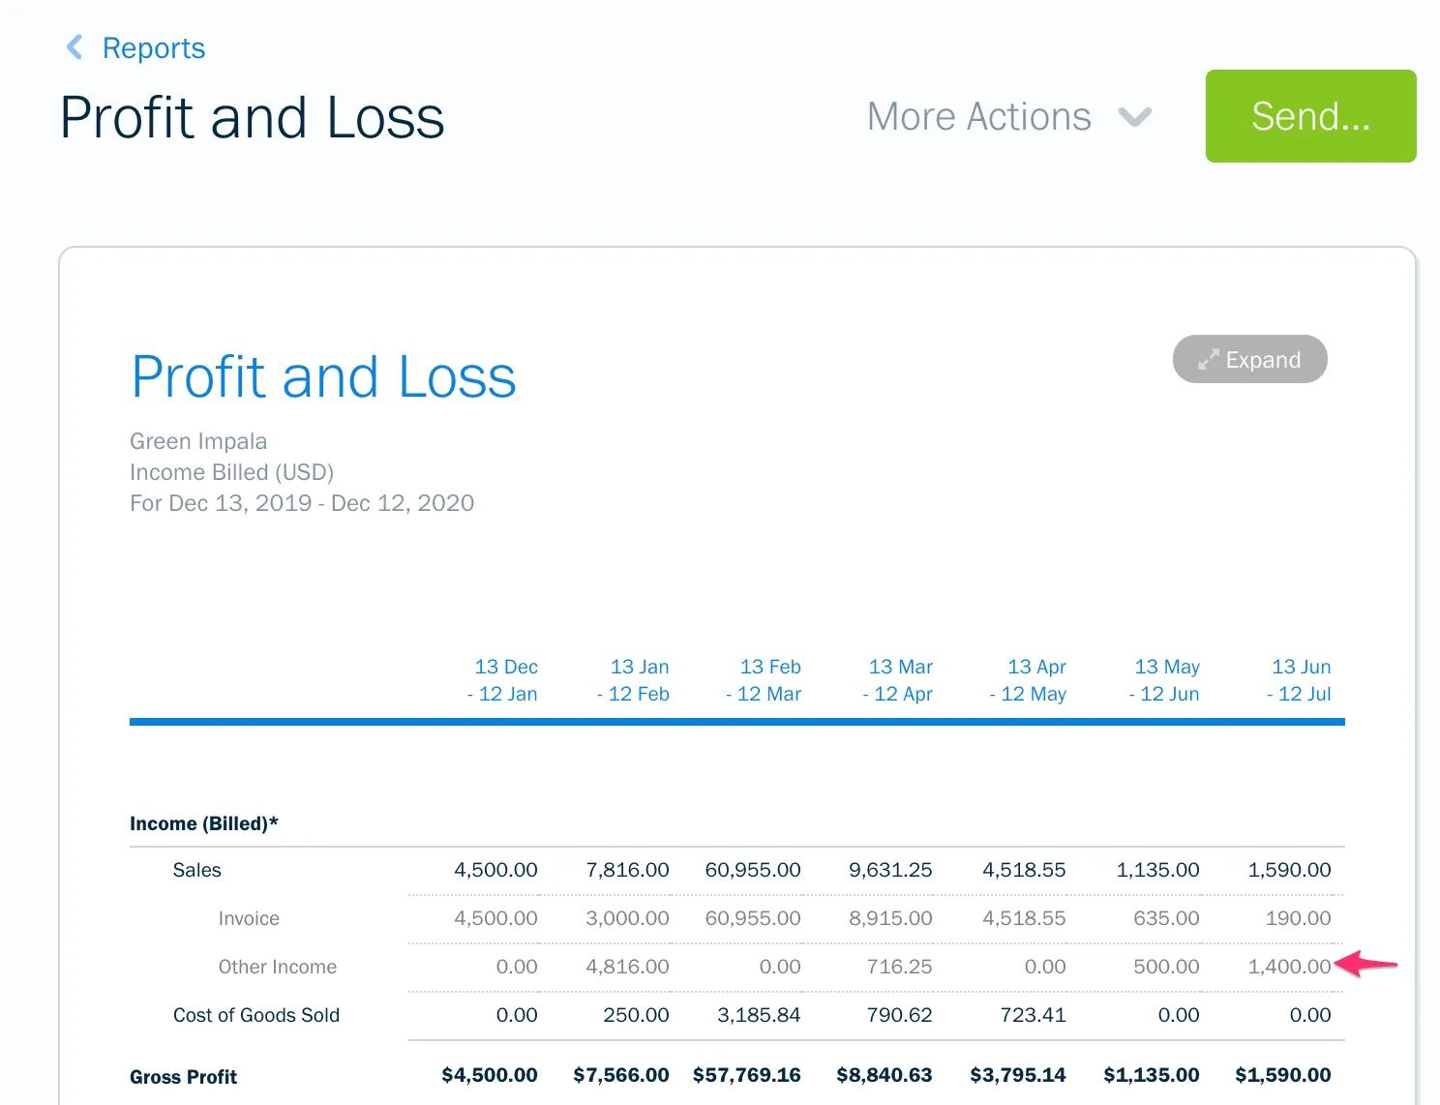1440x1105 pixels.
Task: Go back to the Reports page
Action: [153, 48]
